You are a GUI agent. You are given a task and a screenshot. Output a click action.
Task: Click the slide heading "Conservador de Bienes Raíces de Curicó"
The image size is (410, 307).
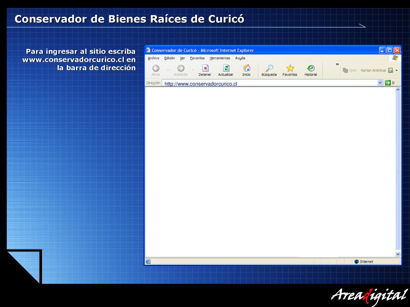[129, 19]
